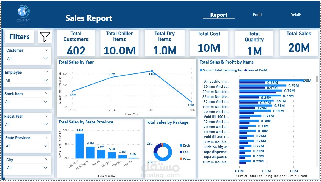This screenshot has width=321, height=182.
Task: Click the 8.8M California data label
Action: [80, 130]
